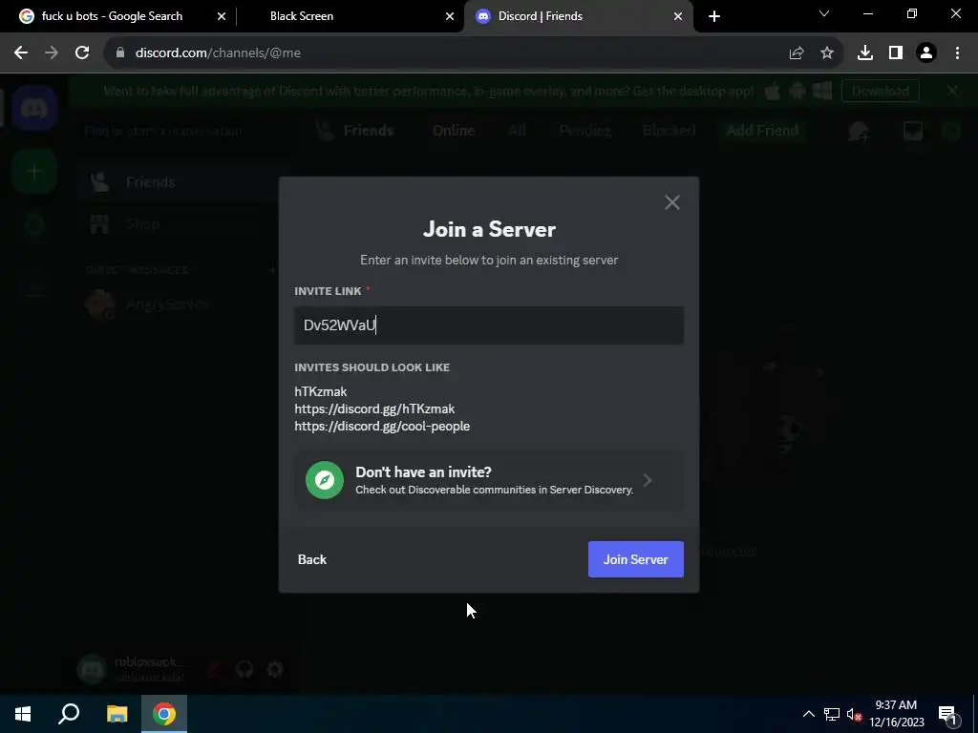Switch to the Google Search tab
Viewport: 978px width, 733px height.
(x=113, y=16)
